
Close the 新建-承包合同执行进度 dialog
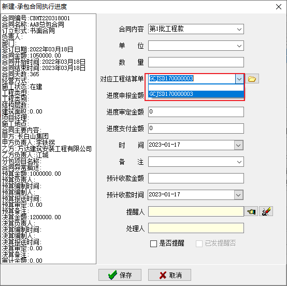coord(279,7)
